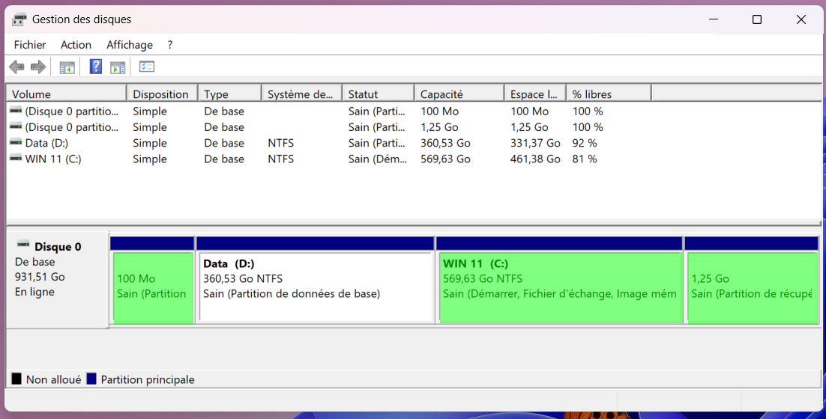Open the Action menu
Screen dimensions: 826x419
click(76, 45)
